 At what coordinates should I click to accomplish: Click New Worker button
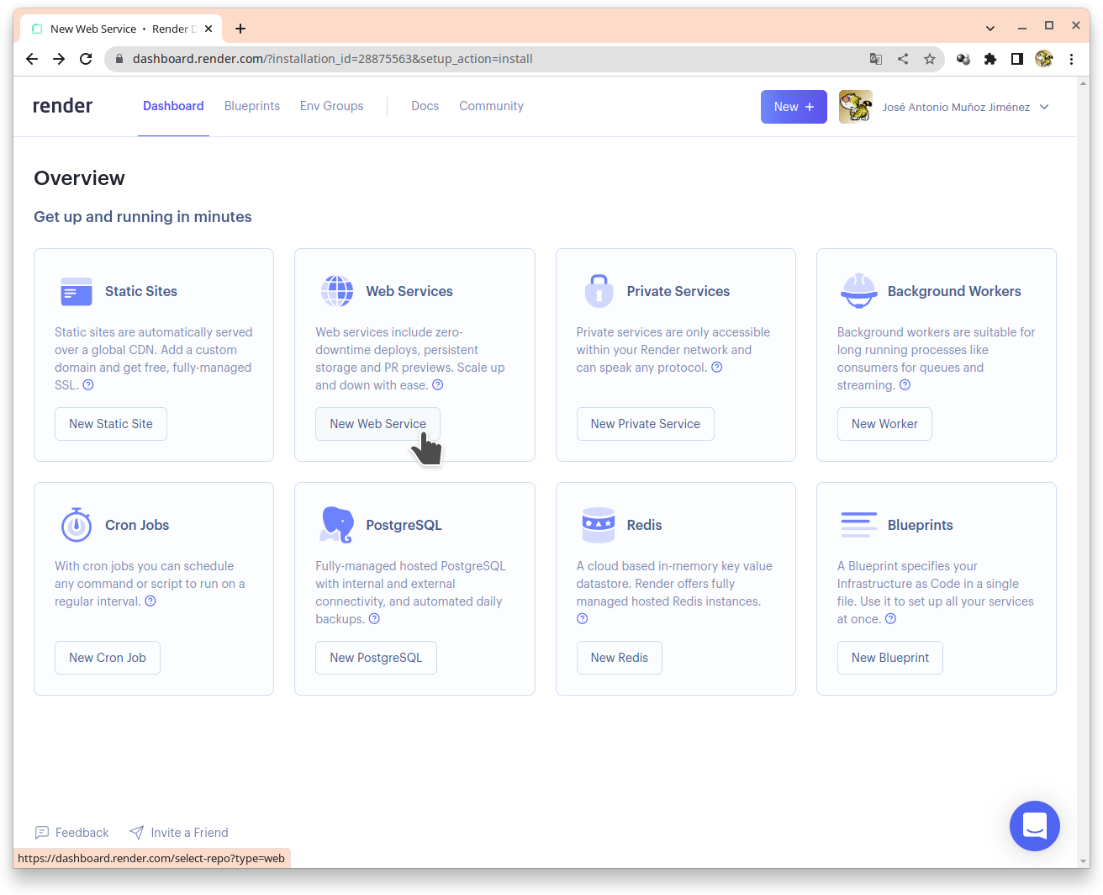[x=884, y=424]
